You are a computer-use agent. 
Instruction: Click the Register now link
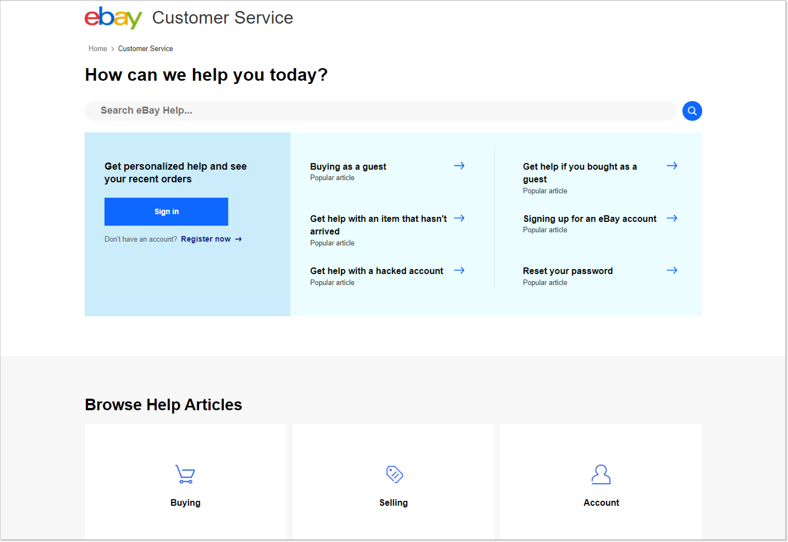click(x=206, y=239)
